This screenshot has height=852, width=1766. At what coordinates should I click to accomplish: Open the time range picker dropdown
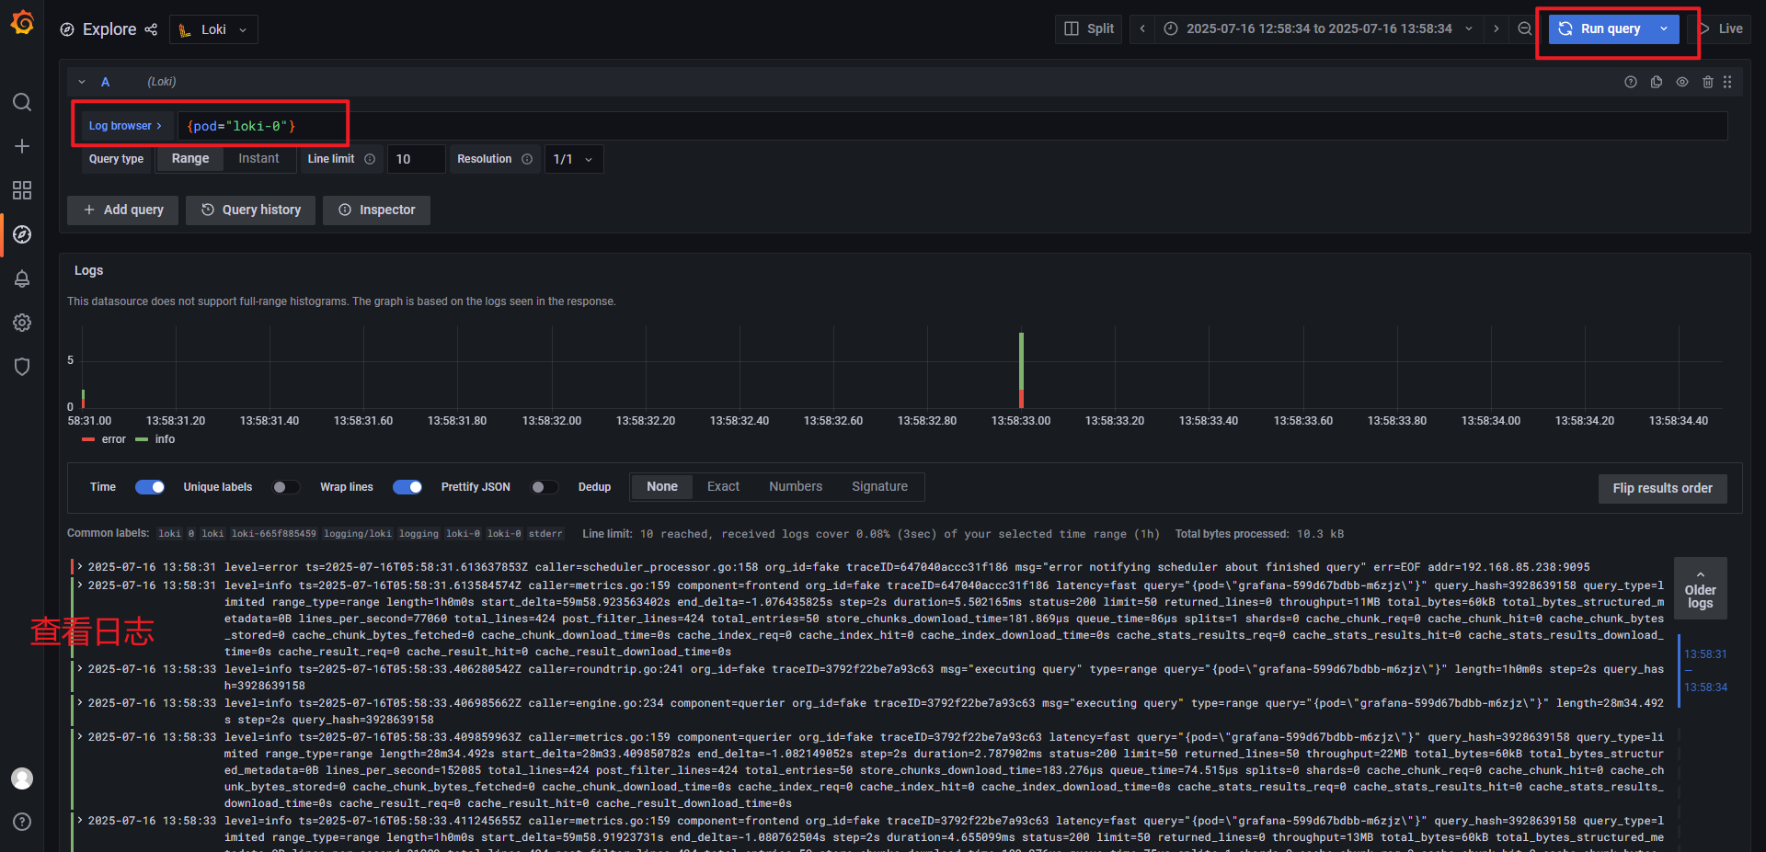pyautogui.click(x=1317, y=28)
